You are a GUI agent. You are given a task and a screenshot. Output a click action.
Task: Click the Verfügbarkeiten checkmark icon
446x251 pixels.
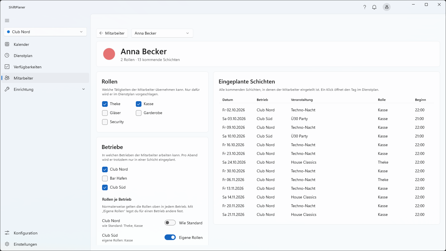[x=7, y=67]
